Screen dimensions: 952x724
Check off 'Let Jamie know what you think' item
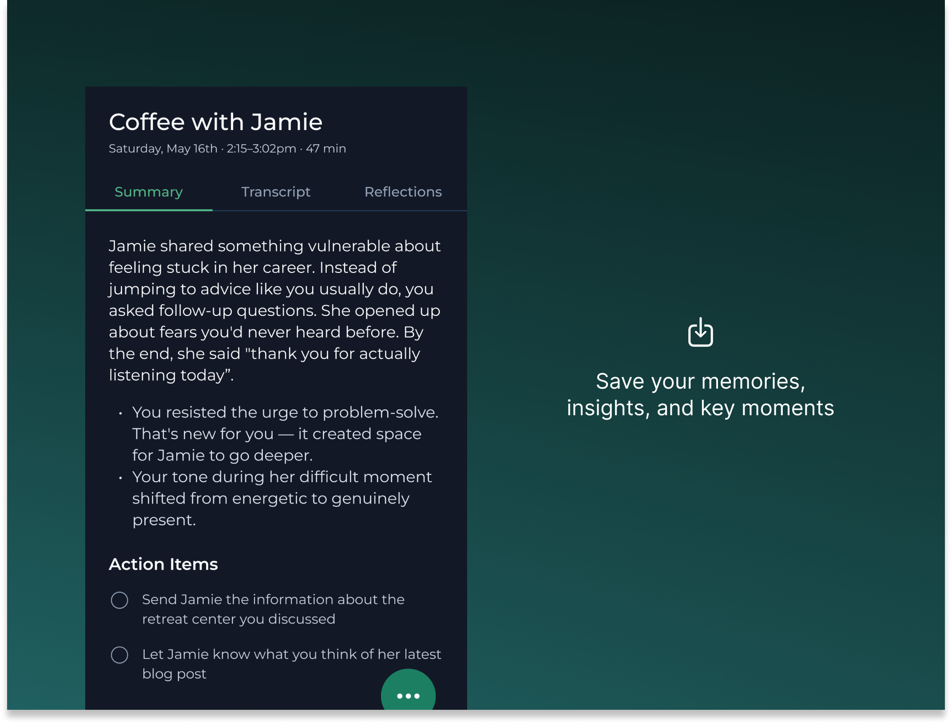[119, 655]
